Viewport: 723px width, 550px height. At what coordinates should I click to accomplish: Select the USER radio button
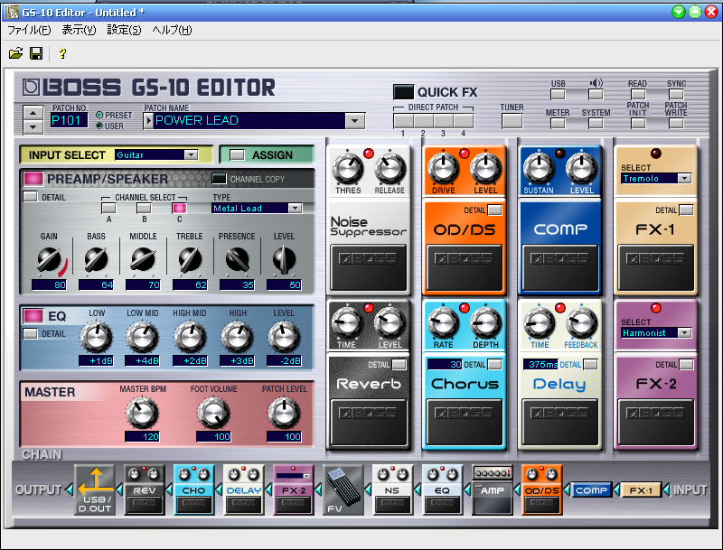point(99,126)
